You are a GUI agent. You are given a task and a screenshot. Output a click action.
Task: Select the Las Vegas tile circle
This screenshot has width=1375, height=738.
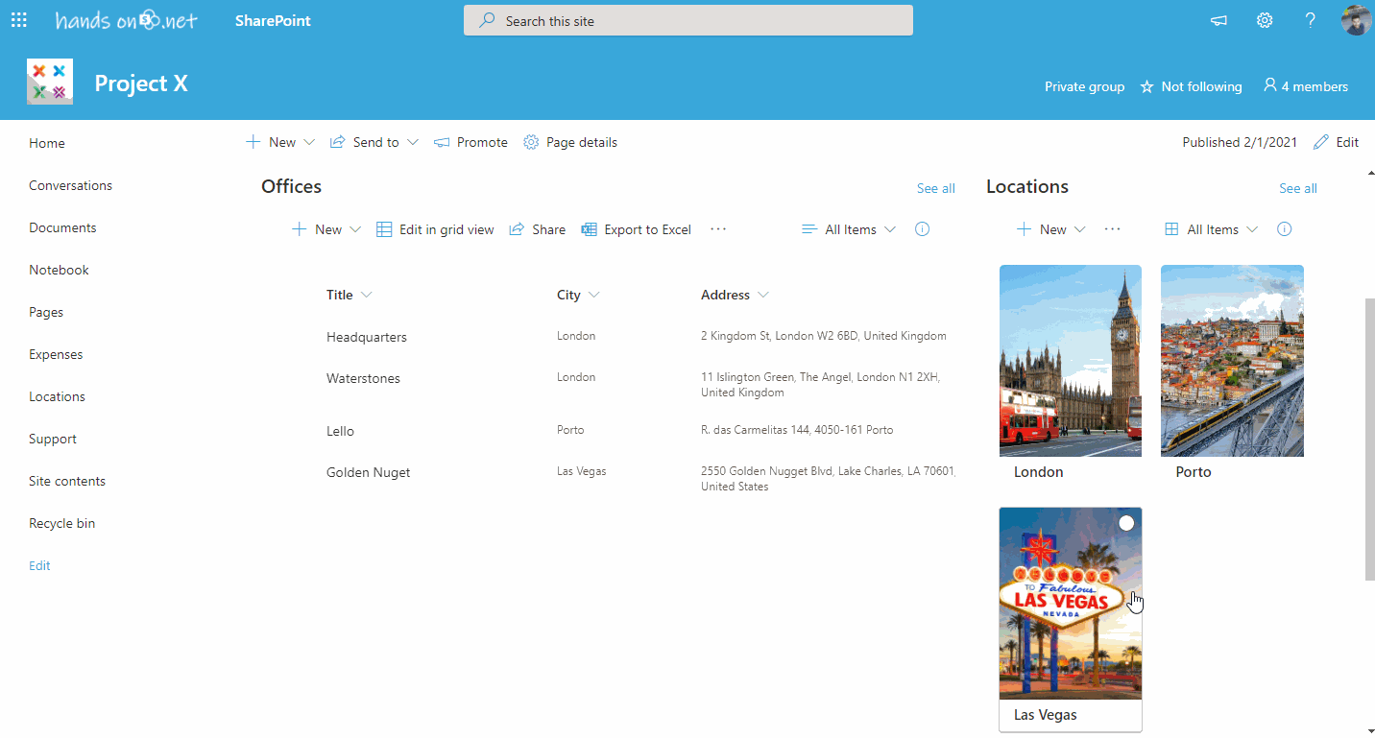(1126, 523)
